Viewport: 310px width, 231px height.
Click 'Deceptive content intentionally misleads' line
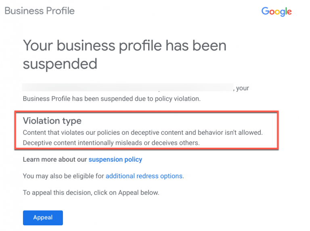tap(111, 142)
